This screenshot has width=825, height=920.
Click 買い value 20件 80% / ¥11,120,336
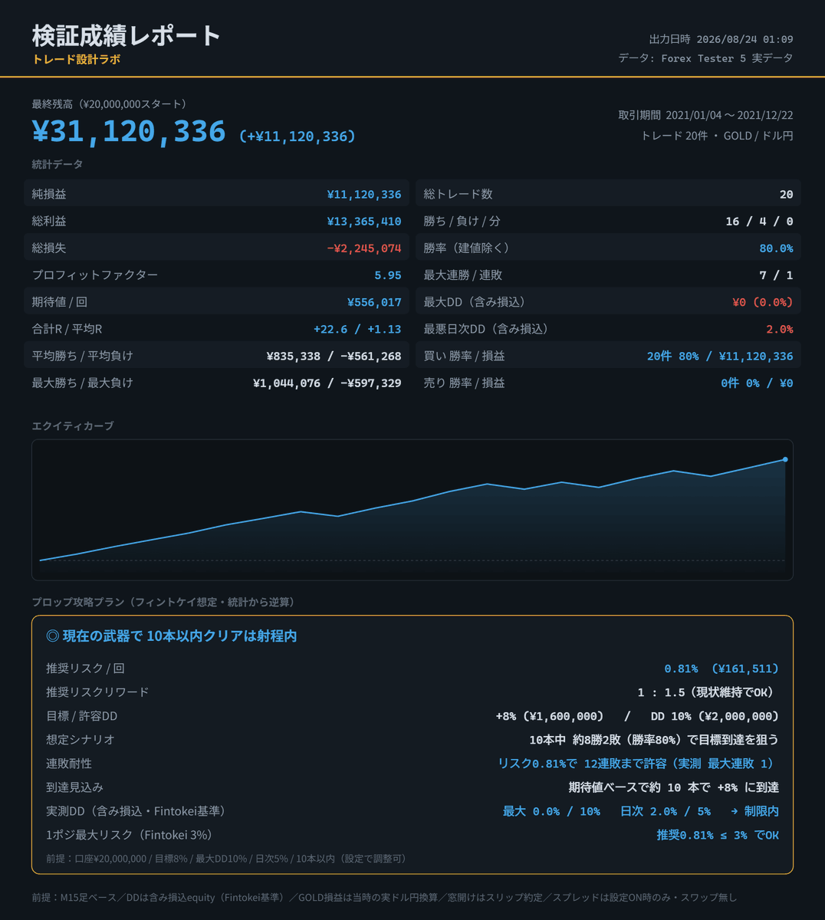[x=720, y=356]
